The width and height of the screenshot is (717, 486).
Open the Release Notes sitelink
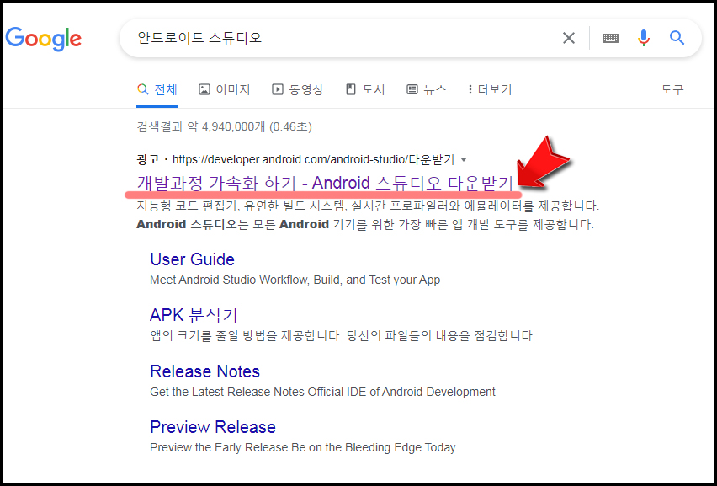pyautogui.click(x=204, y=371)
